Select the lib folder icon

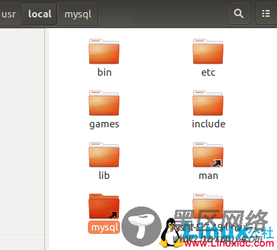(104, 155)
